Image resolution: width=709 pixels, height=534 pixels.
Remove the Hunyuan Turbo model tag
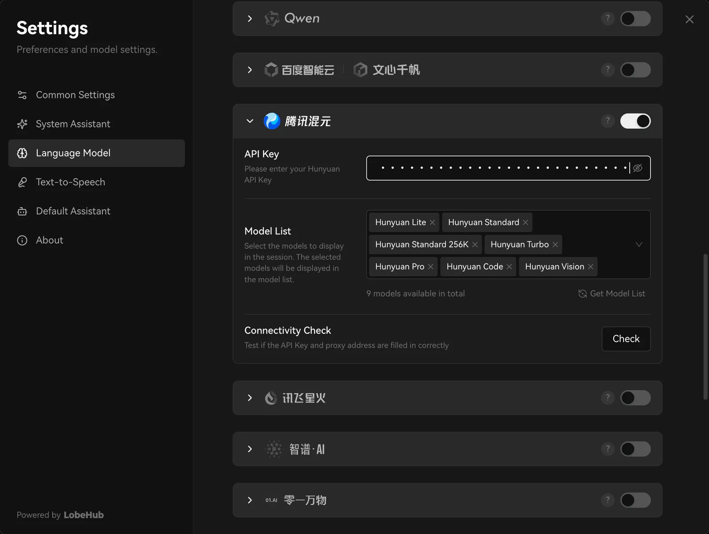(x=555, y=244)
